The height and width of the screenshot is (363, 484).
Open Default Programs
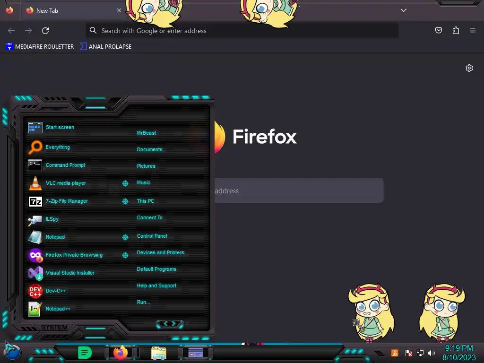(x=156, y=269)
